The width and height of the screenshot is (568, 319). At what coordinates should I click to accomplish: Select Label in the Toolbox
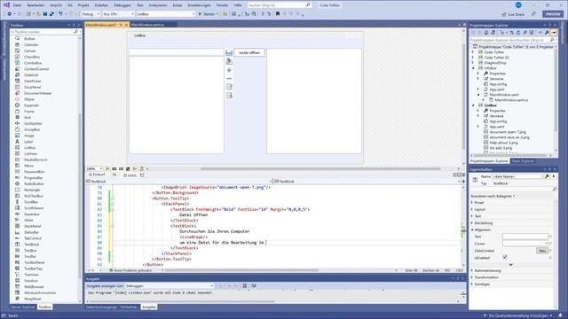tap(28, 142)
